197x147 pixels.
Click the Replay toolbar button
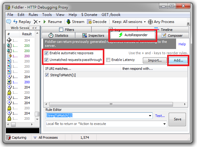(x=22, y=22)
